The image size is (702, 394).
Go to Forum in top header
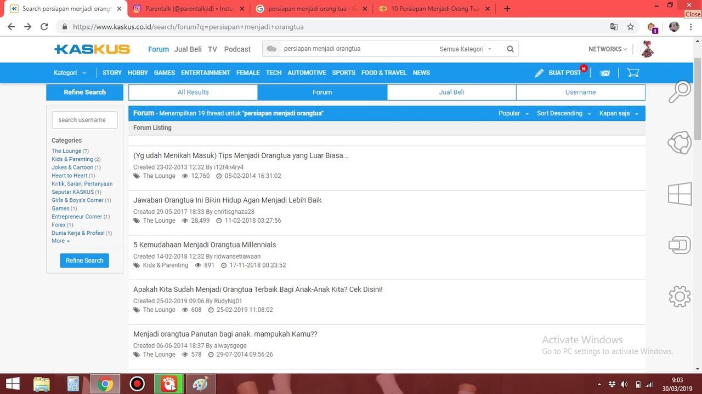pos(158,49)
